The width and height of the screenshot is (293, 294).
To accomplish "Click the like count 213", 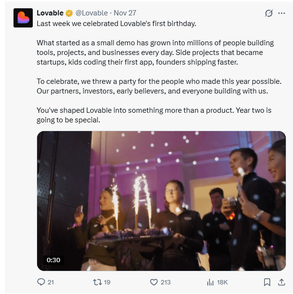I will tap(167, 282).
